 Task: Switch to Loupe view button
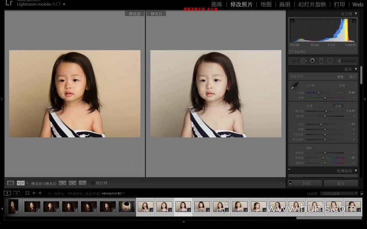(11, 183)
